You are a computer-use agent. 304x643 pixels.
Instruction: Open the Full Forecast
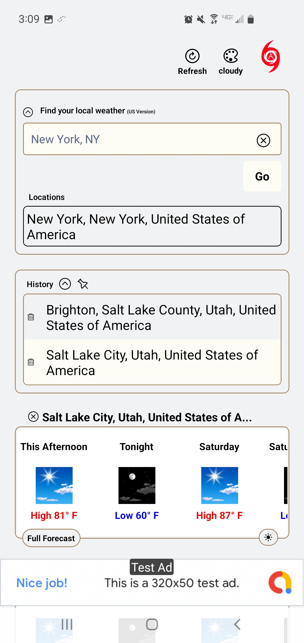click(x=51, y=538)
